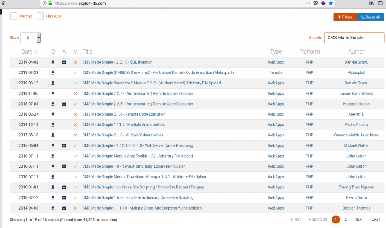Screen dimensions: 386x228
Task: Download the 2010-01-01 Cross-Site Scripting exploit
Action: coord(53,187)
